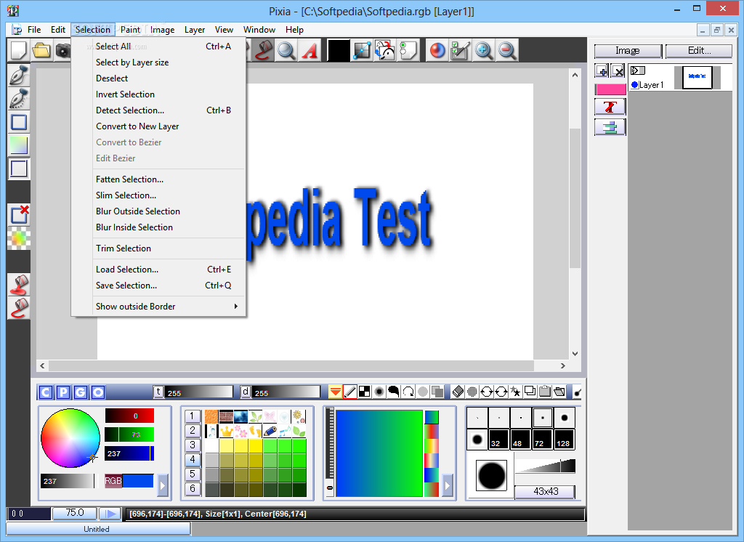
Task: Click the red channel slider showing 0
Action: tap(129, 416)
